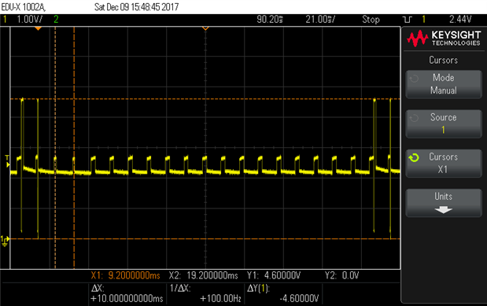487x306 pixels.
Task: Click the Stop acquisition status label
Action: coord(371,20)
